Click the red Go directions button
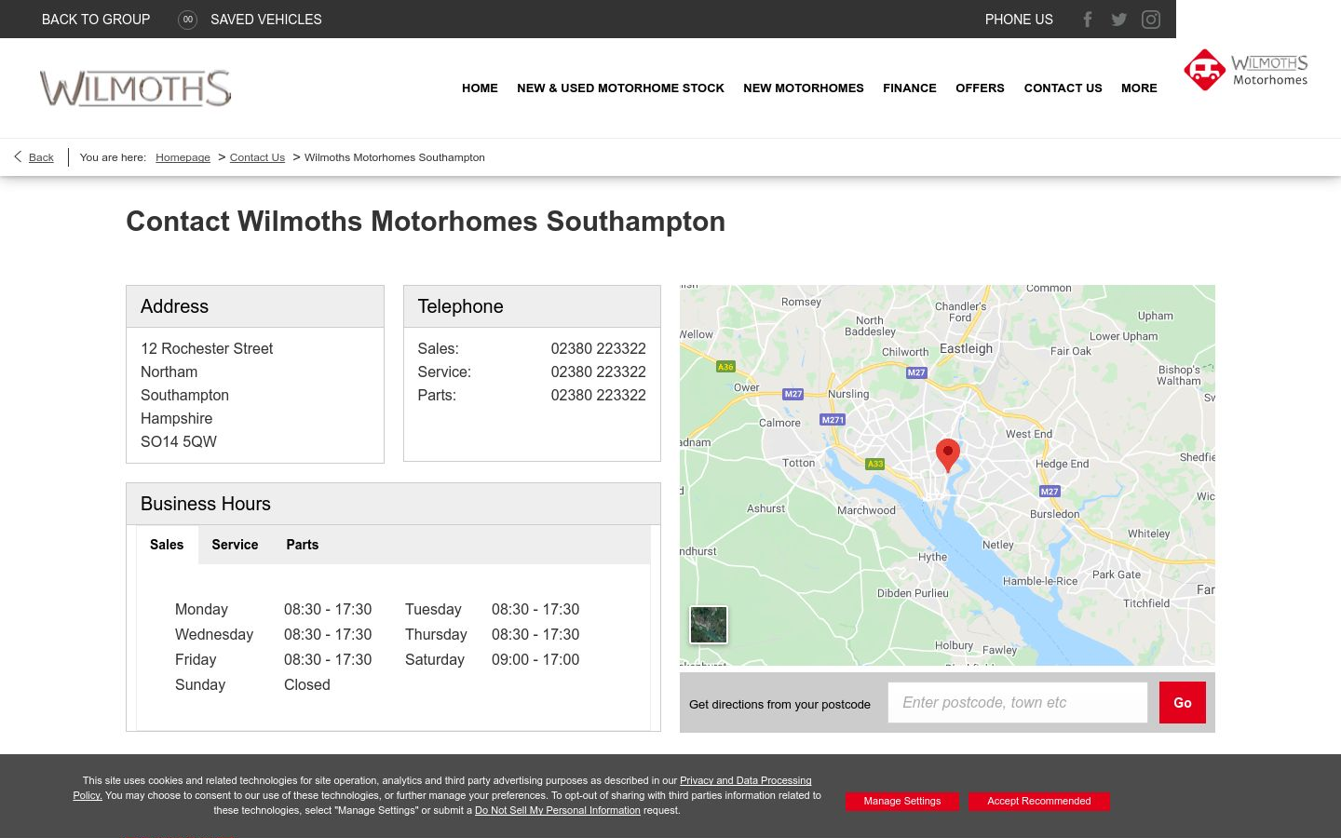Screen dimensions: 1341x838 (1183, 703)
